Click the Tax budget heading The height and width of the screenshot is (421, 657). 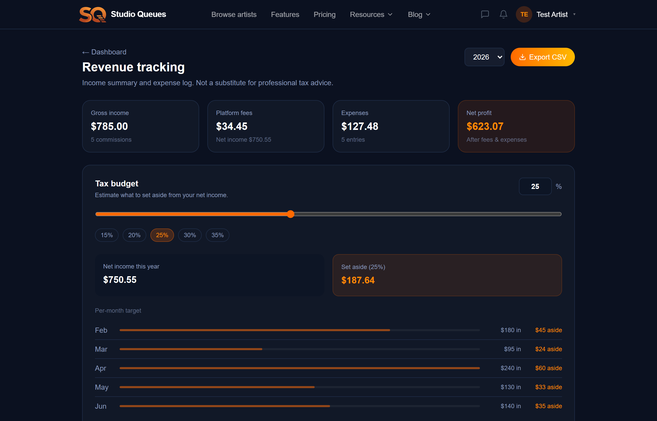tap(117, 184)
